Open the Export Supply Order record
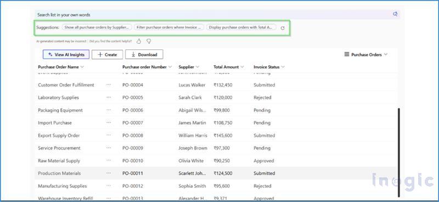Screen dimensions: 439x202 (x=59, y=135)
